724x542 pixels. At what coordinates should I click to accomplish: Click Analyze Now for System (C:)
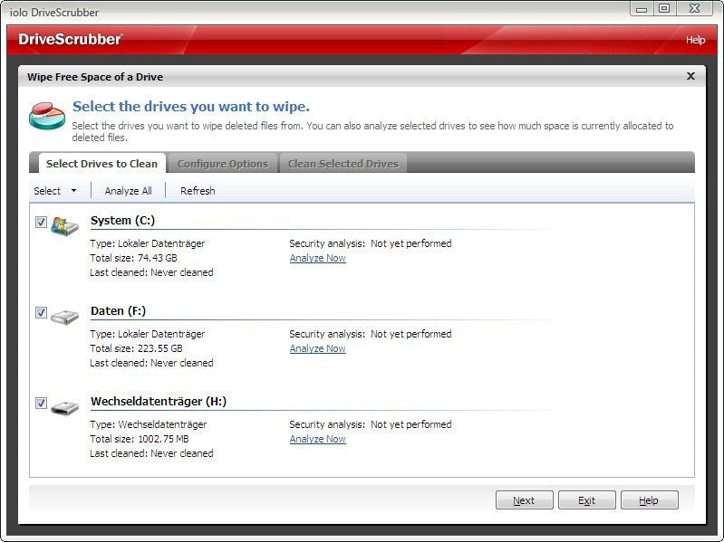318,258
